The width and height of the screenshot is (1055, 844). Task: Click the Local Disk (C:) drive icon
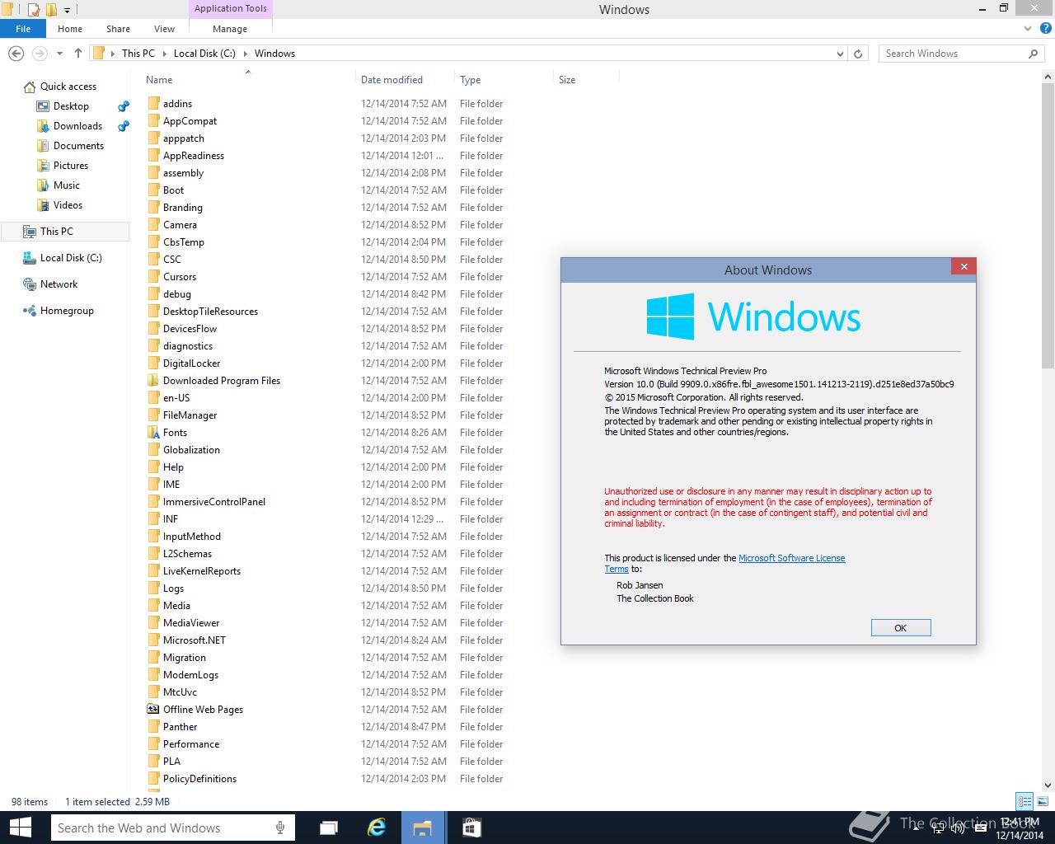(30, 258)
